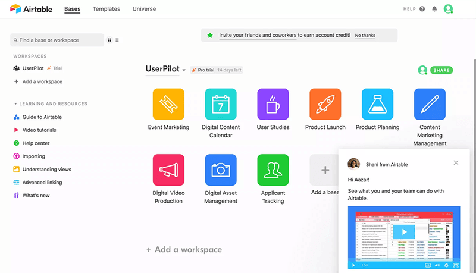Screen dimensions: 476x273
Task: Open the Digital Asset Management camera icon
Action: 221,170
